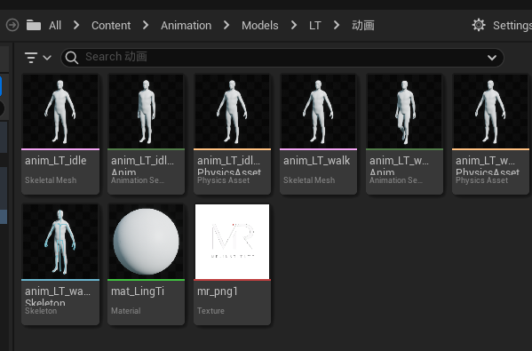Go to Models folder in breadcrumb

[x=260, y=26]
